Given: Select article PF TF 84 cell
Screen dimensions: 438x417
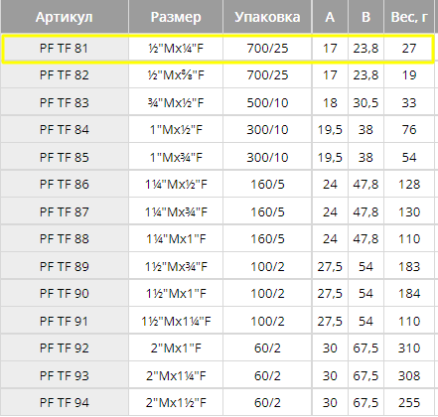Looking at the screenshot, I should (x=65, y=129).
